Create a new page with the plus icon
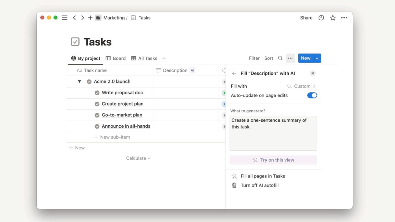Screen dimensions: 395x222 point(90,17)
